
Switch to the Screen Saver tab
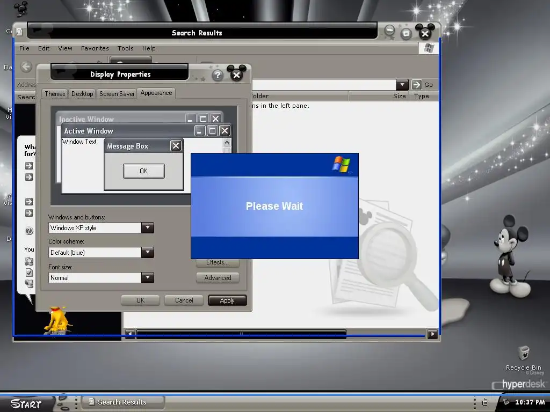coord(117,93)
